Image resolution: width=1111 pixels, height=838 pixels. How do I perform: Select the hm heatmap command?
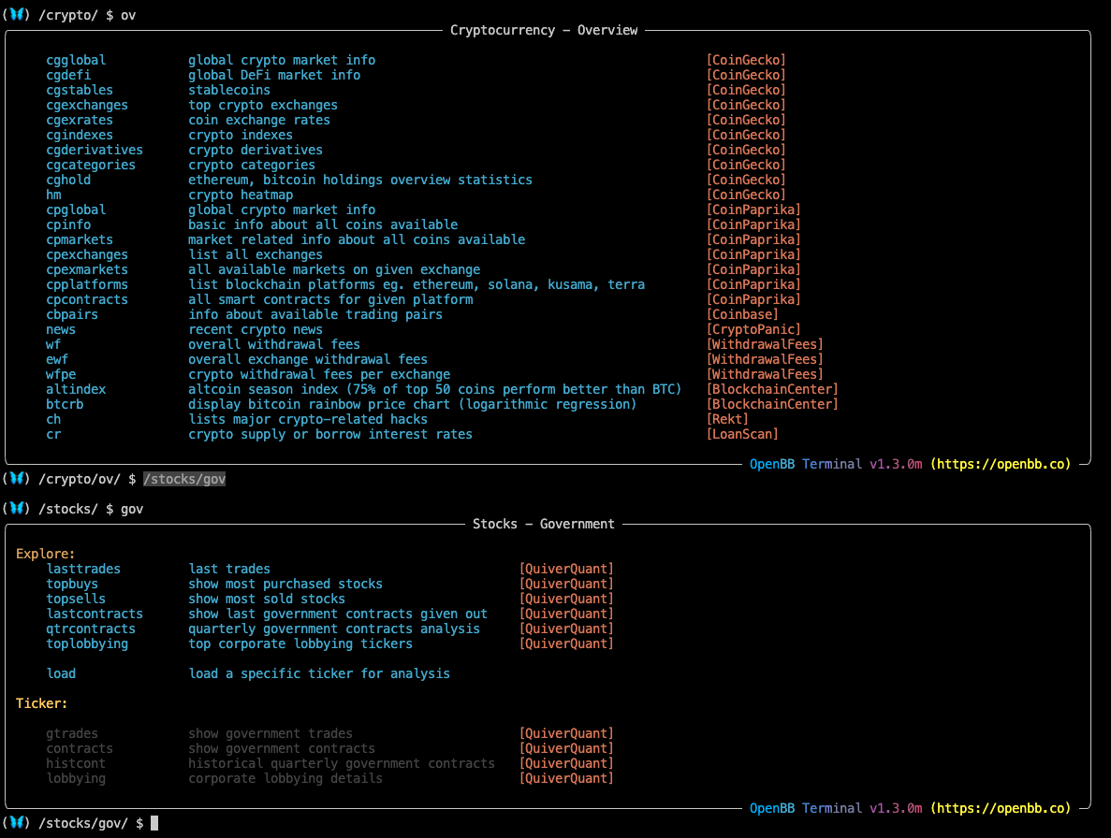[x=54, y=195]
